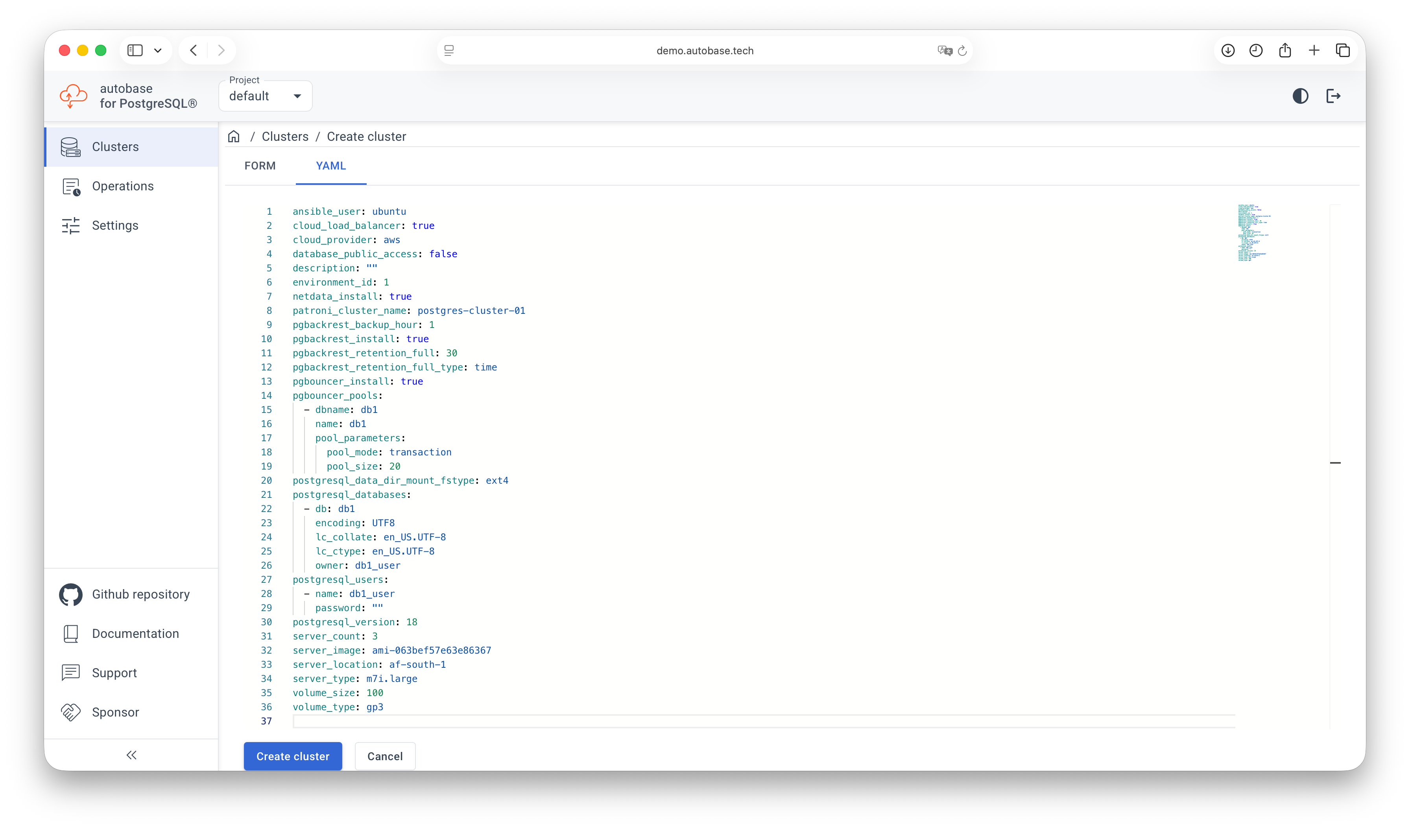Open the Sponsor page
The width and height of the screenshot is (1410, 829).
click(115, 711)
